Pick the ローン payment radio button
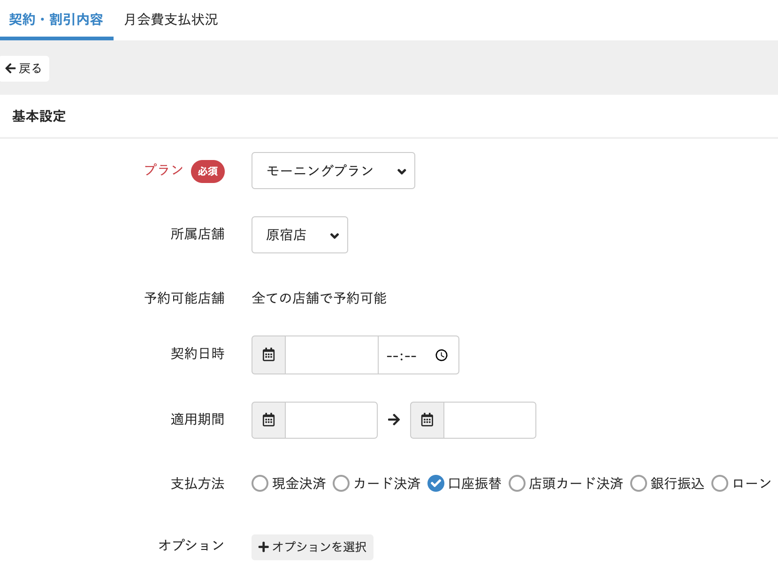The width and height of the screenshot is (778, 564). pos(720,483)
